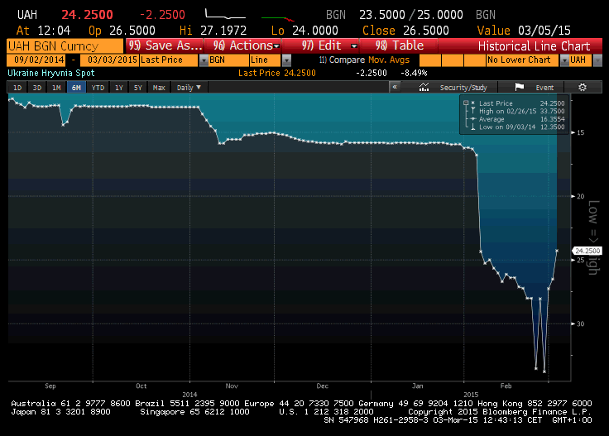Select the 1Y range tab

(x=119, y=88)
